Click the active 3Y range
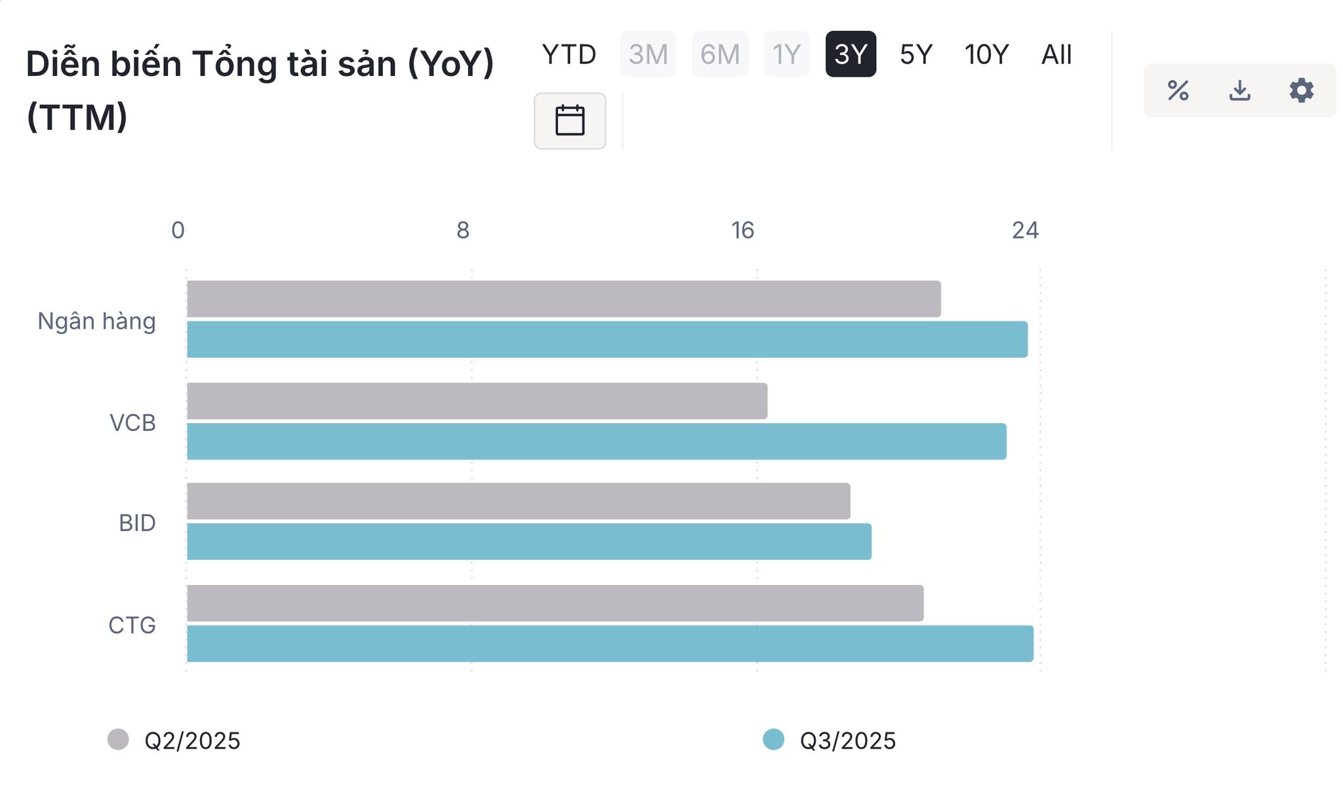 (851, 54)
